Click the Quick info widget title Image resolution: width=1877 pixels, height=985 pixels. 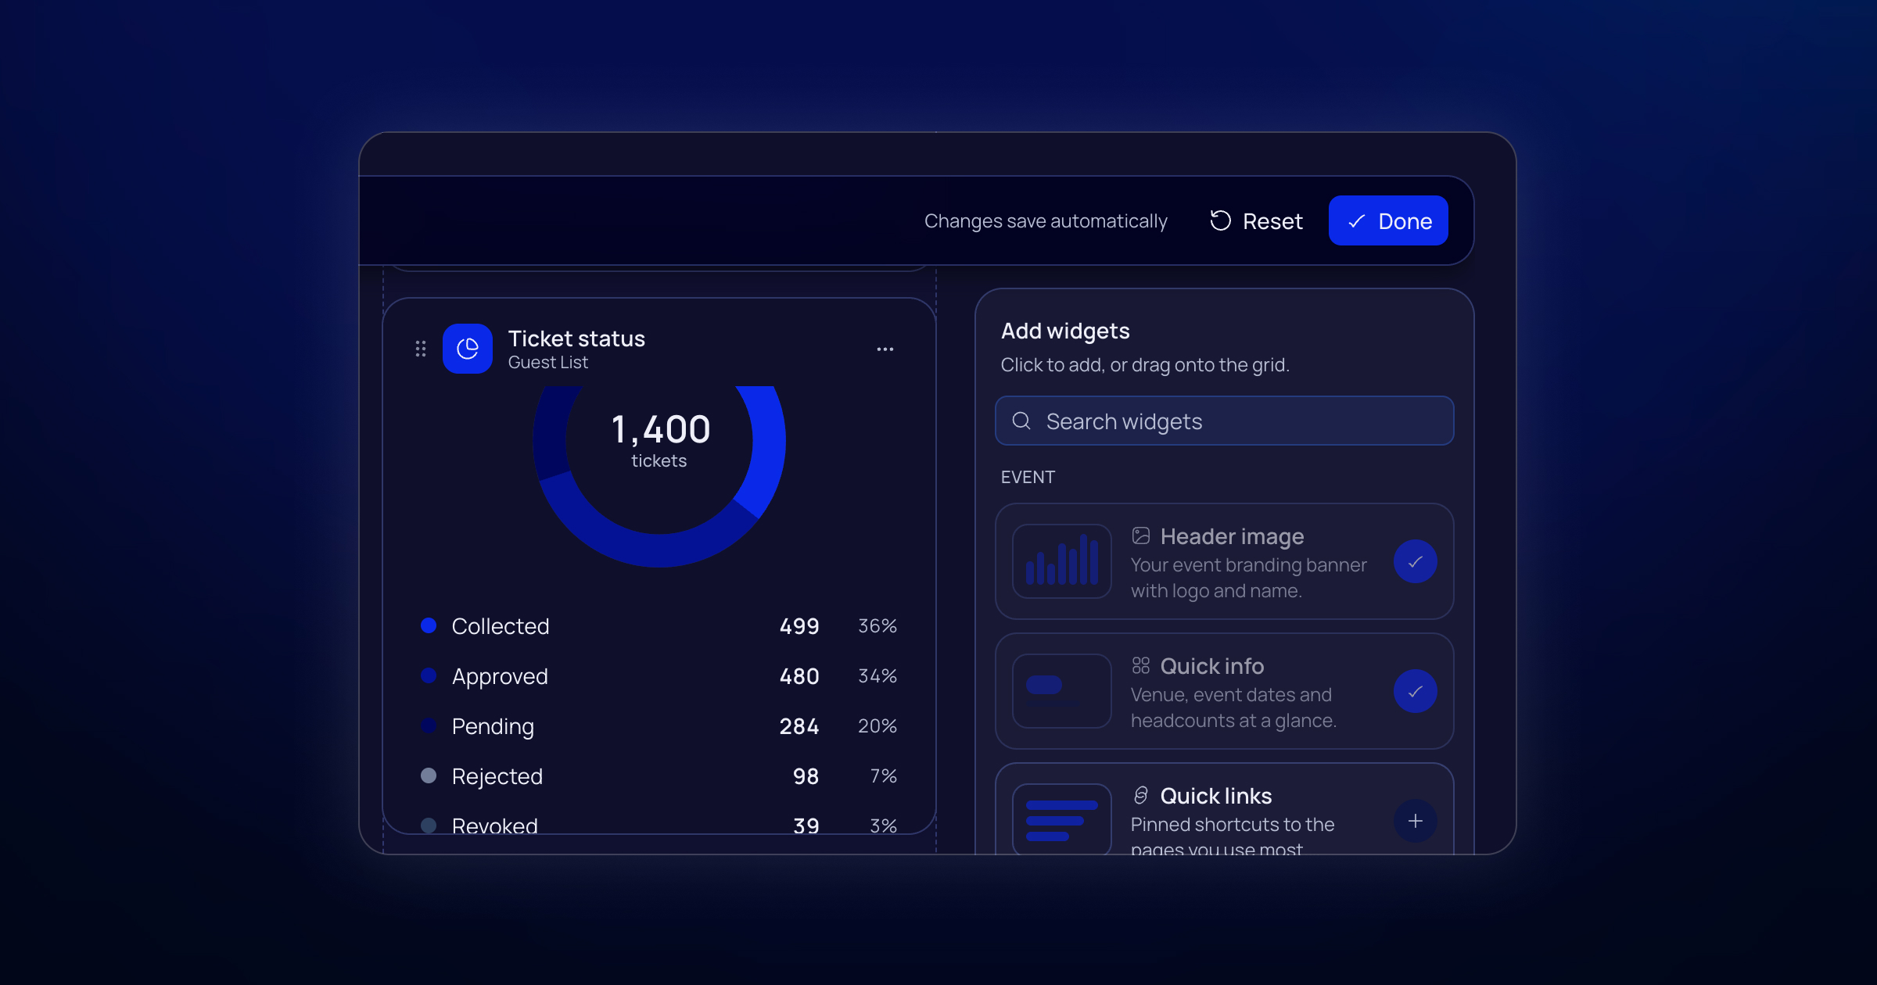click(1212, 666)
